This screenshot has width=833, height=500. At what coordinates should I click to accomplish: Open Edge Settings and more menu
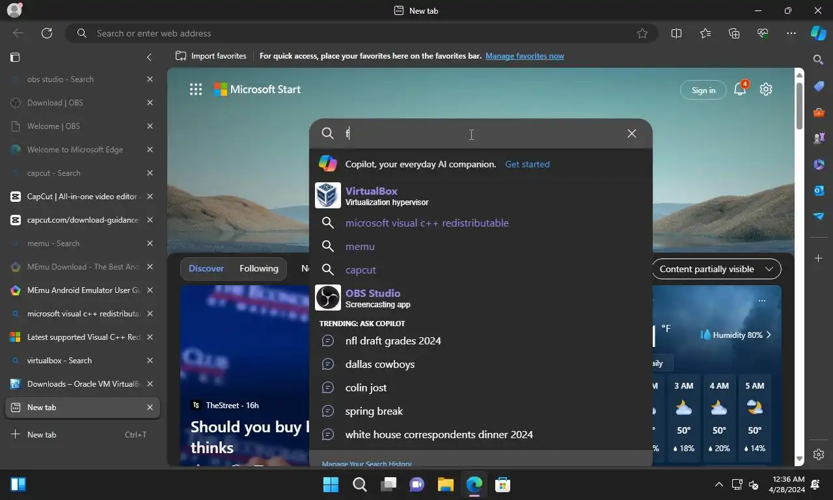click(791, 33)
